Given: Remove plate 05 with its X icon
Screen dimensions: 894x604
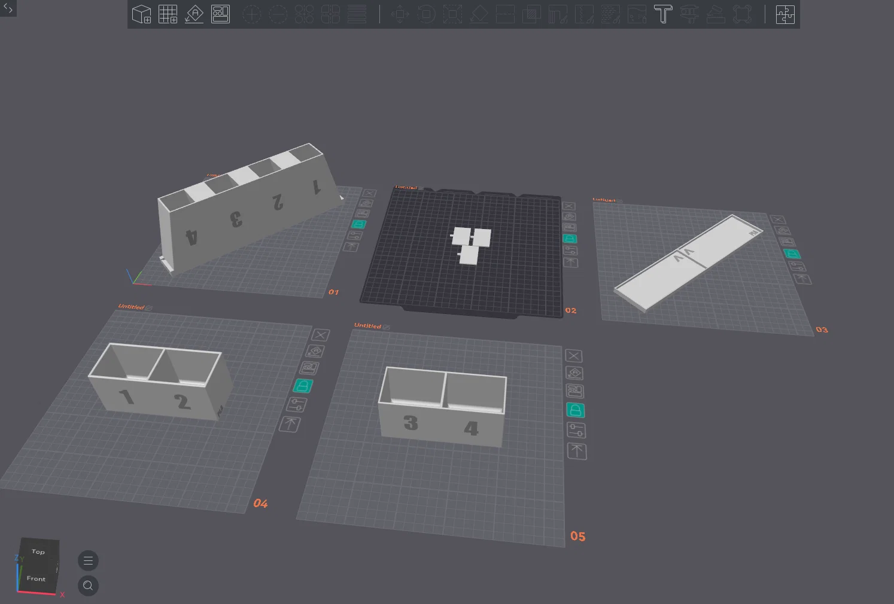Looking at the screenshot, I should pyautogui.click(x=573, y=356).
